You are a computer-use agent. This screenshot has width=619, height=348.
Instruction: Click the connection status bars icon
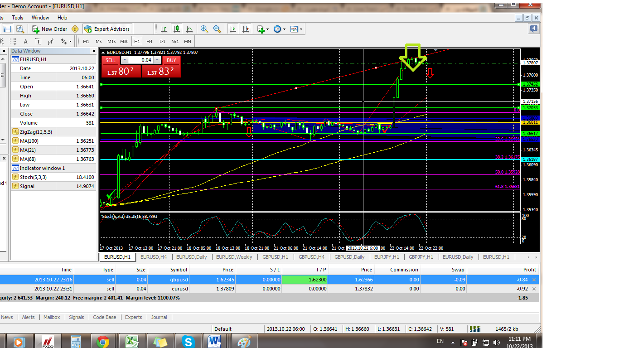click(474, 329)
